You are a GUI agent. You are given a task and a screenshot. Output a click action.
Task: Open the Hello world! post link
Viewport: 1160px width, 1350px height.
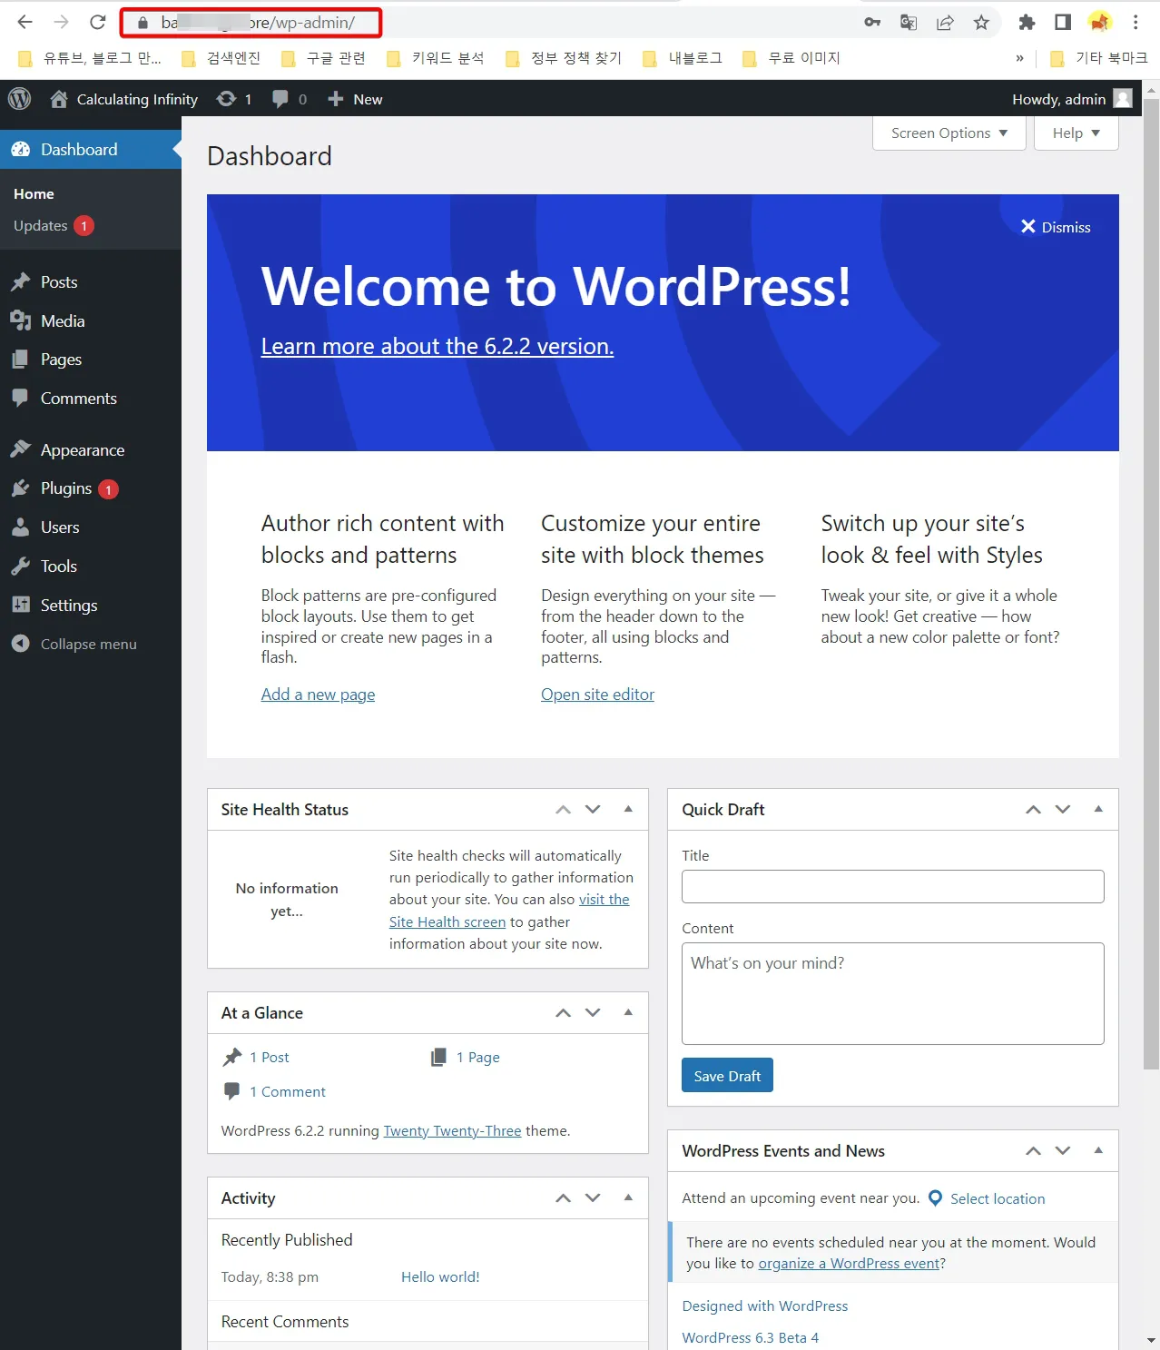(440, 1277)
